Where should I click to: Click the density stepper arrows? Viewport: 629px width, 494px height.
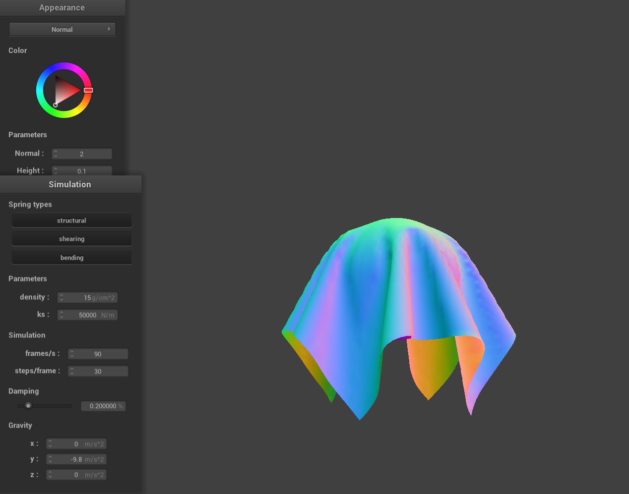pos(62,297)
